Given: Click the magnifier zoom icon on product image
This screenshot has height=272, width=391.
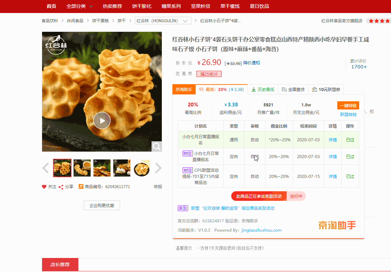Looking at the screenshot, I should pos(157,146).
